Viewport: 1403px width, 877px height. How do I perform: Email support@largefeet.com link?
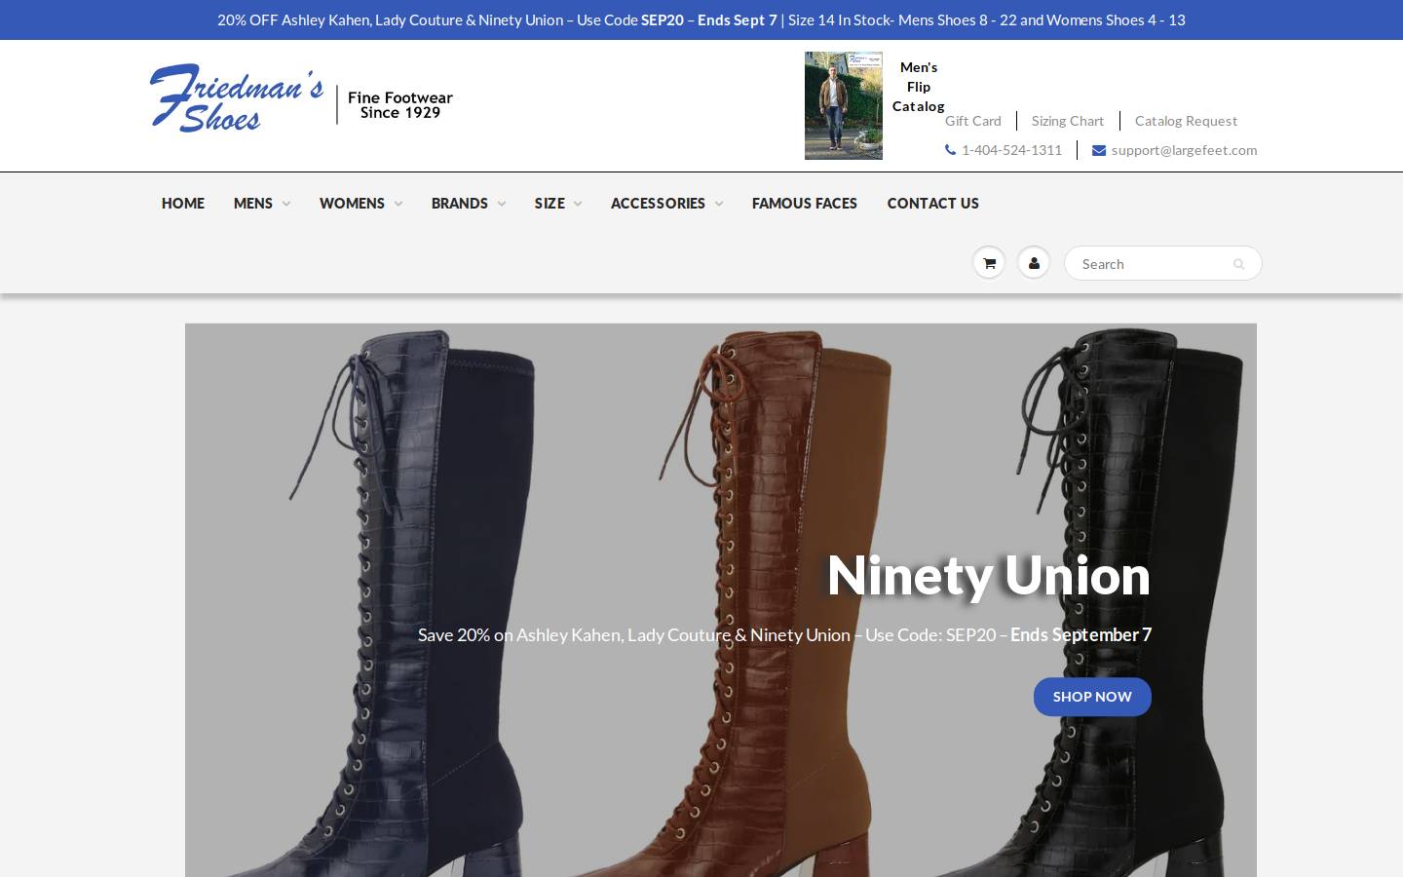(x=1184, y=150)
